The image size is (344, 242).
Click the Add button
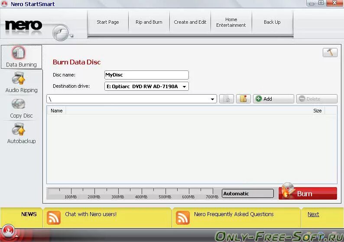273,99
